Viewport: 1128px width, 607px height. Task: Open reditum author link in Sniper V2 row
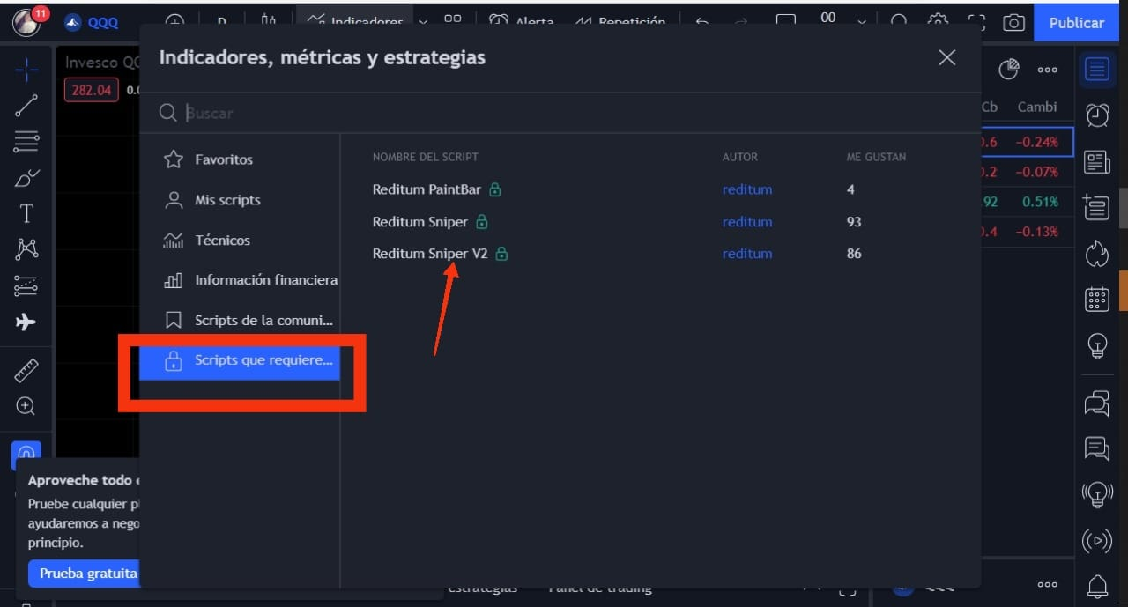click(x=747, y=254)
